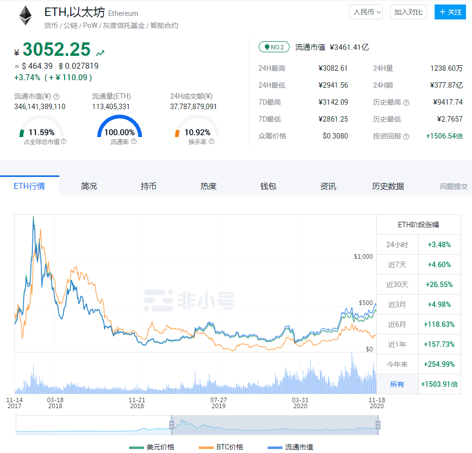The width and height of the screenshot is (472, 453).
Task: Click the 货币 tag link
Action: tap(51, 25)
